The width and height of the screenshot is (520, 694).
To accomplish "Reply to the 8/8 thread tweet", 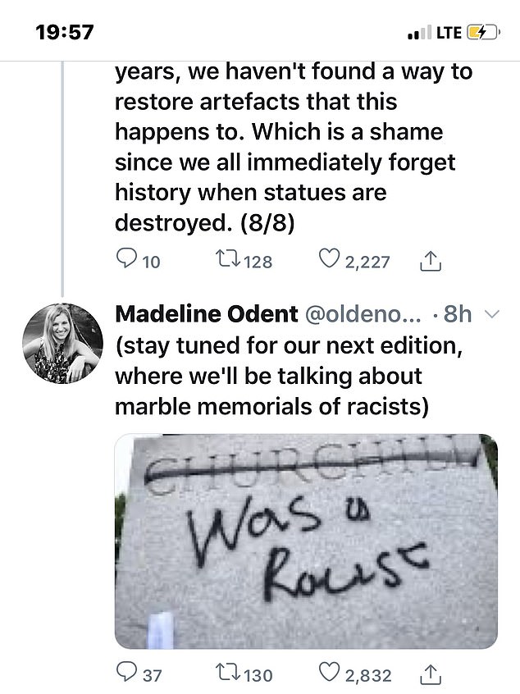I will pos(125,261).
